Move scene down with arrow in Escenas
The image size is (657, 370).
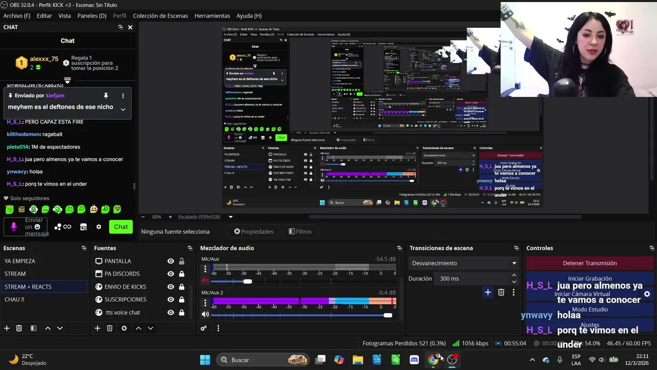tap(60, 328)
